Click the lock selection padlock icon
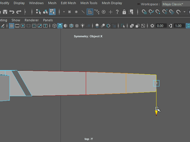190x142 pixels. point(124,12)
